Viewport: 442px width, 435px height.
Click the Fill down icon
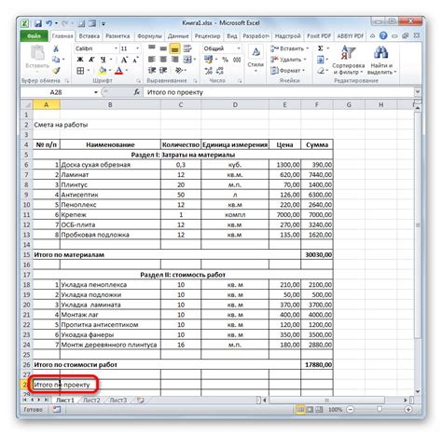pos(321,60)
